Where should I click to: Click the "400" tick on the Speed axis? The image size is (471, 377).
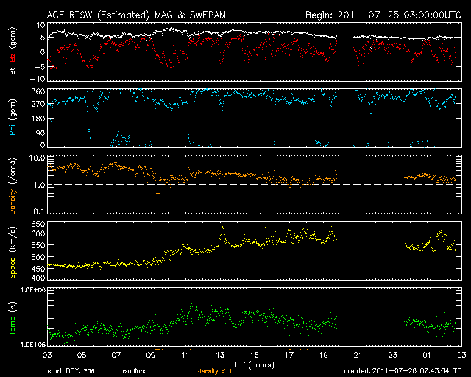point(38,278)
